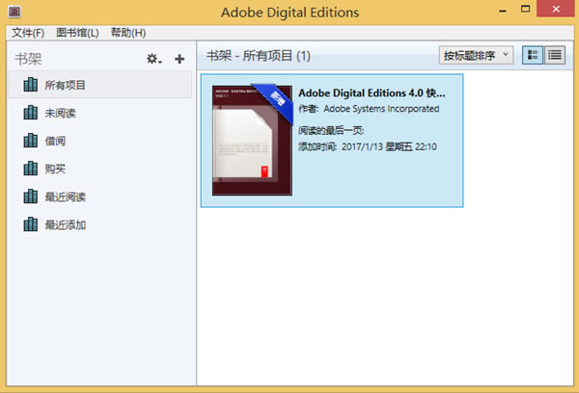This screenshot has width=579, height=393.
Task: Click the 添加时间 2017/1/13 date text
Action: (x=368, y=146)
